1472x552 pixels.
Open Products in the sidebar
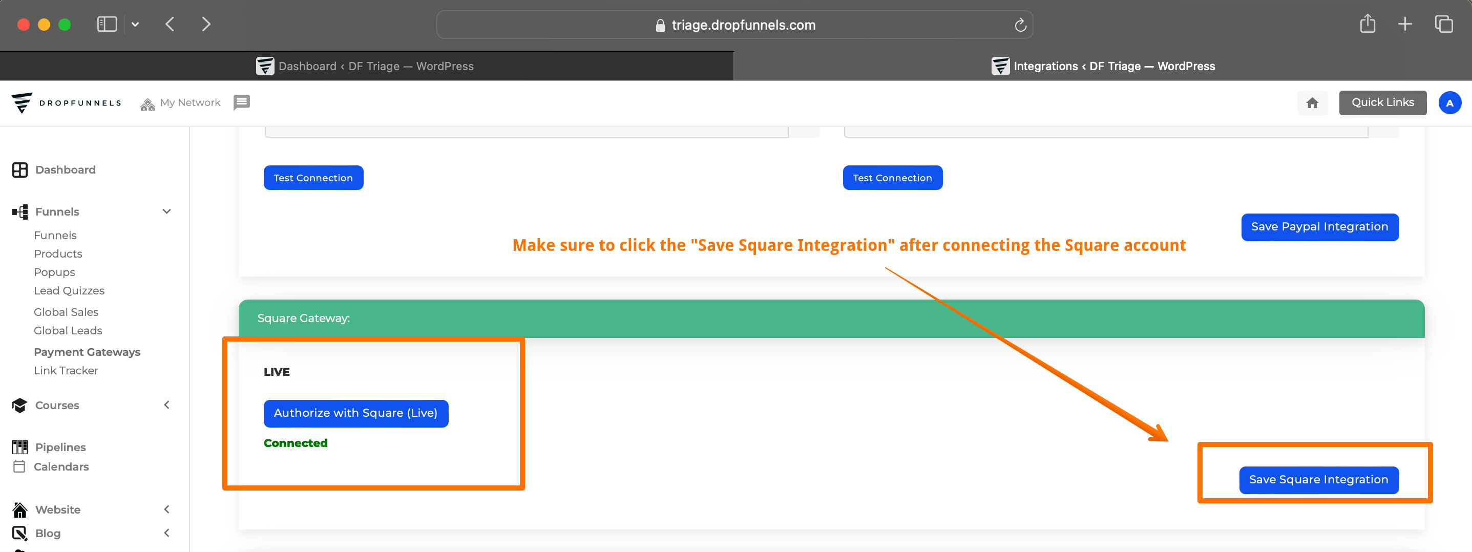click(58, 253)
